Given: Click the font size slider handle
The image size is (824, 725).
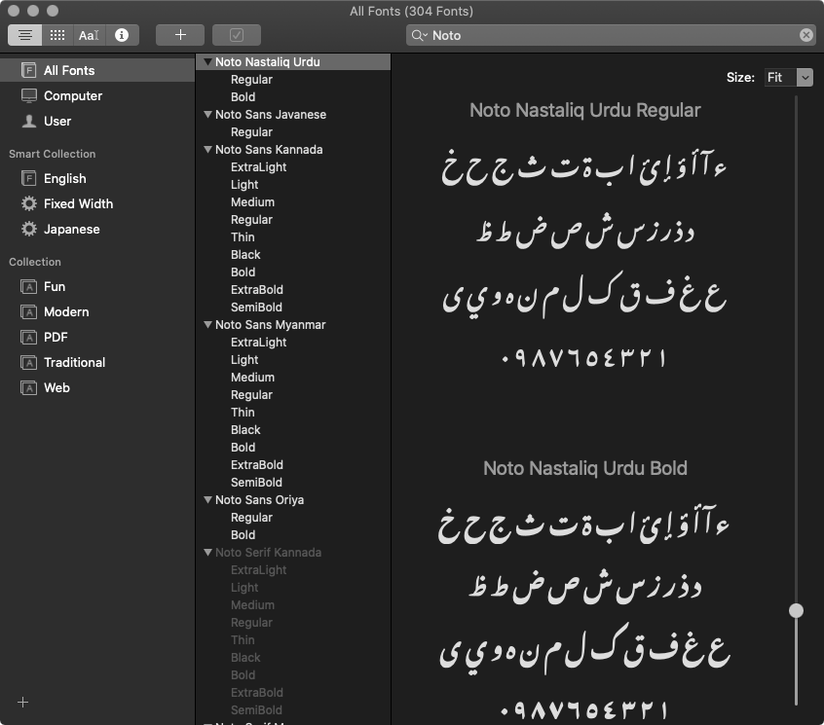Looking at the screenshot, I should point(796,610).
